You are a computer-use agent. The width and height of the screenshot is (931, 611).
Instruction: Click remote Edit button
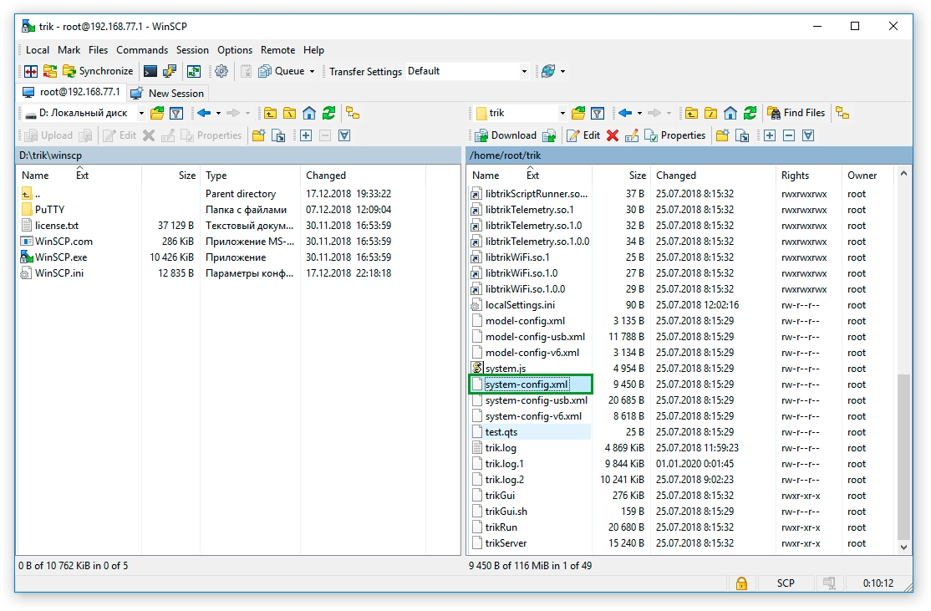(x=583, y=135)
